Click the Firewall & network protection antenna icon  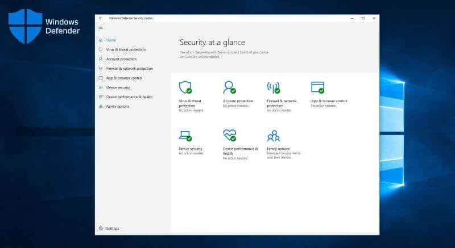tap(274, 87)
